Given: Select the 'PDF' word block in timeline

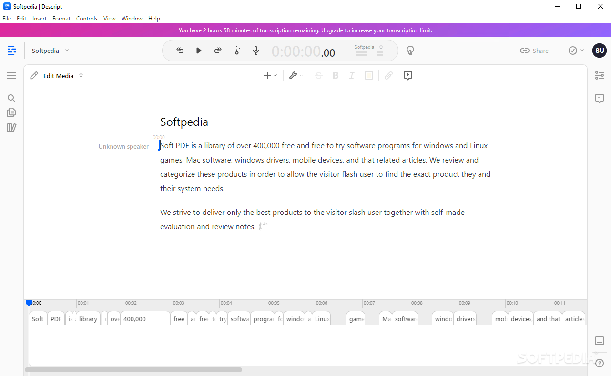Looking at the screenshot, I should click(x=56, y=319).
